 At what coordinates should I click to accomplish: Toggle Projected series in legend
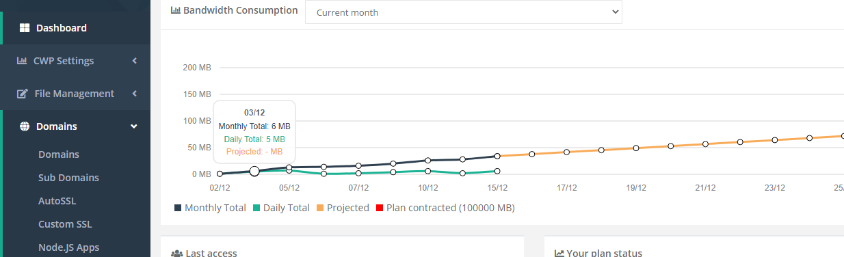tap(343, 208)
